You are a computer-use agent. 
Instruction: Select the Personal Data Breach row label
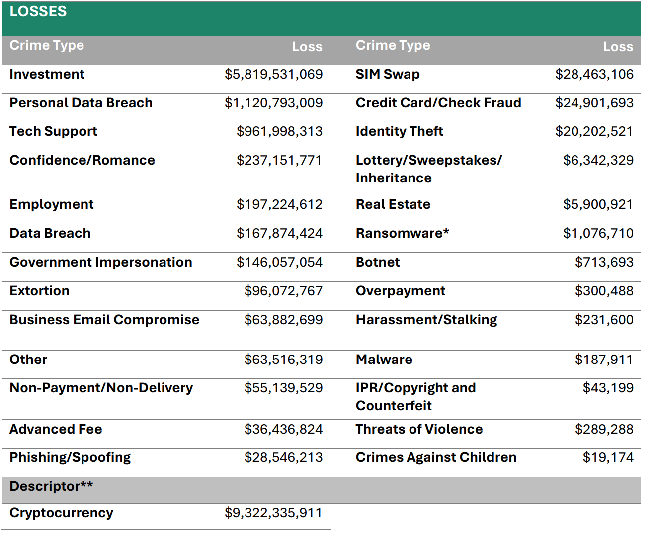(81, 103)
